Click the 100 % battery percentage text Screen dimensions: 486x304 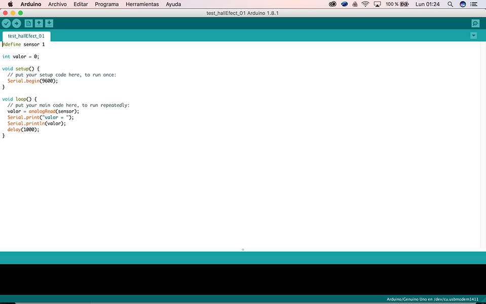392,4
